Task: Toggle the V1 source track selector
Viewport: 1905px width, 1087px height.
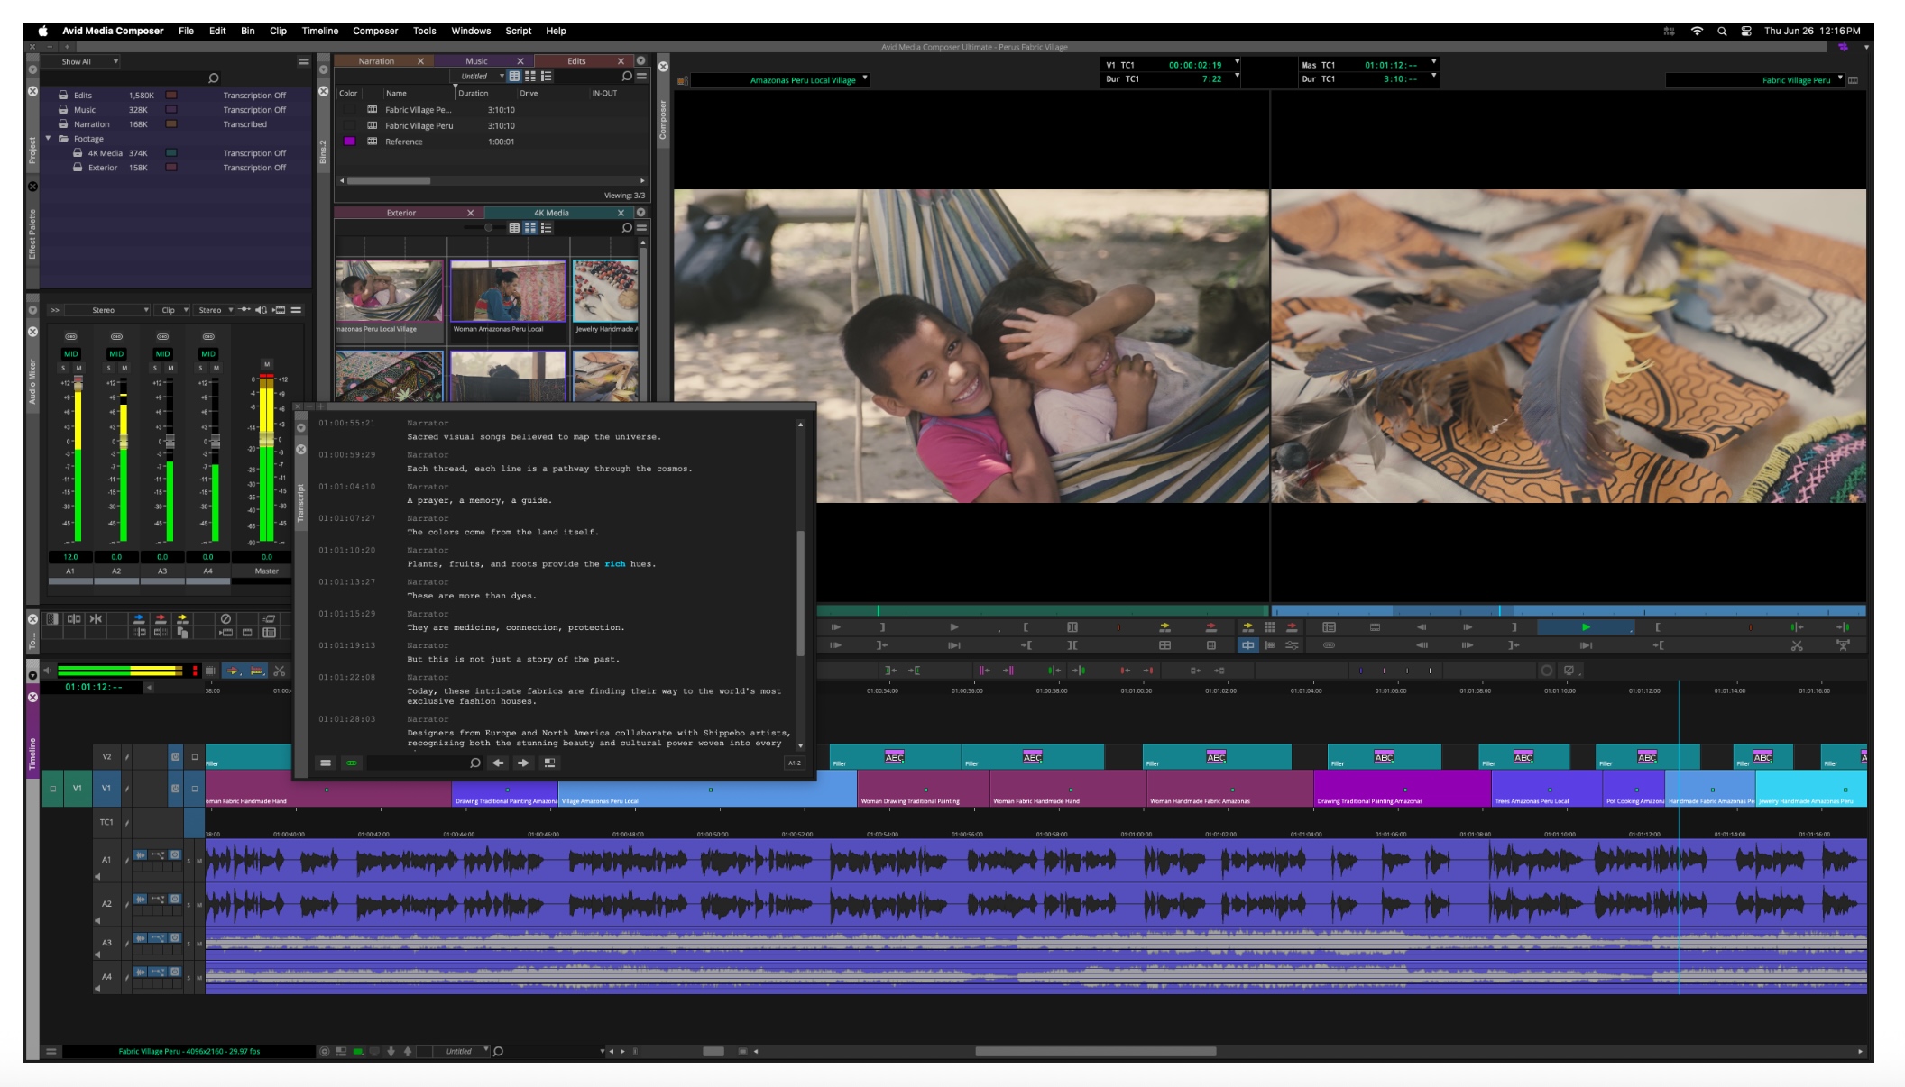Action: [x=77, y=788]
